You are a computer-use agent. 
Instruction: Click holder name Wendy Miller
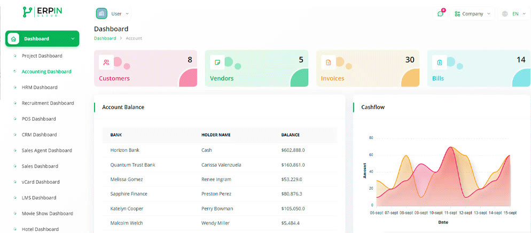coord(215,223)
